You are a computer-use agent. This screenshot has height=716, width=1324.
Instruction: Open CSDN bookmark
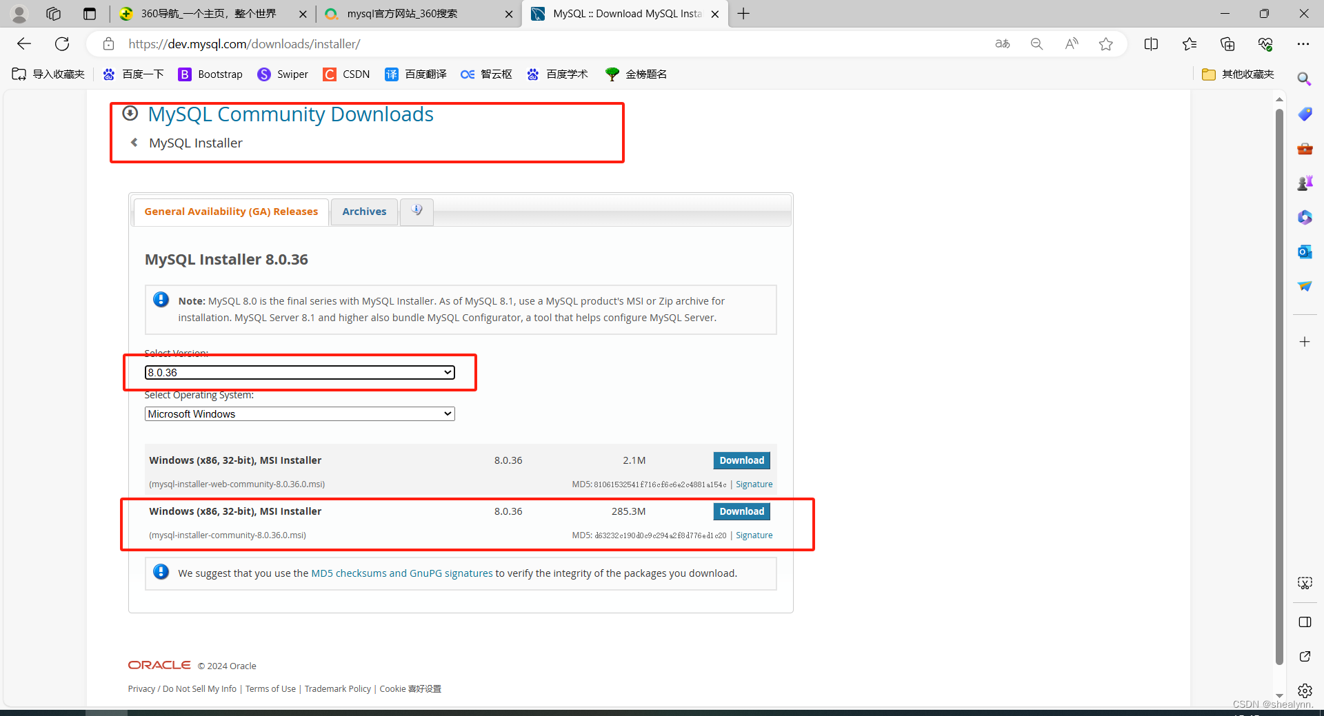(x=346, y=74)
